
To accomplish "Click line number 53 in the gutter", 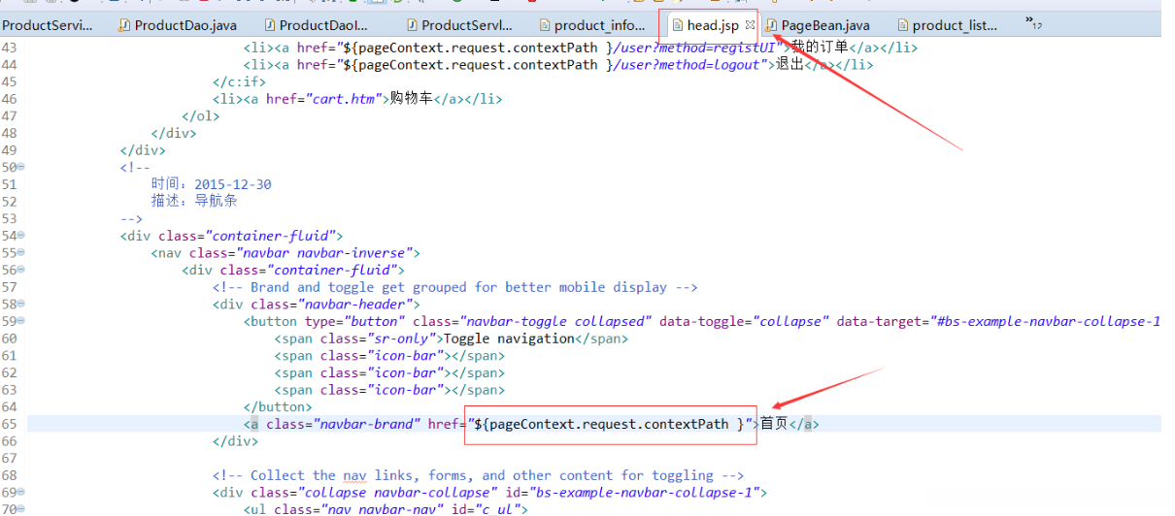I will tap(9, 218).
